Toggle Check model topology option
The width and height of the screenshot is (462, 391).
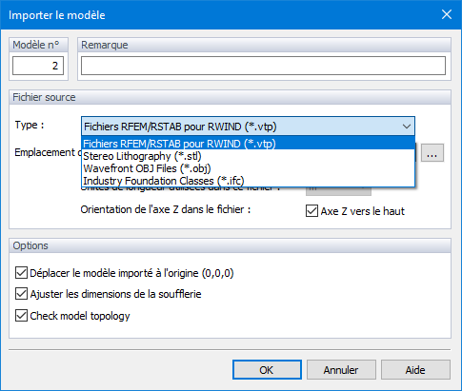(21, 316)
